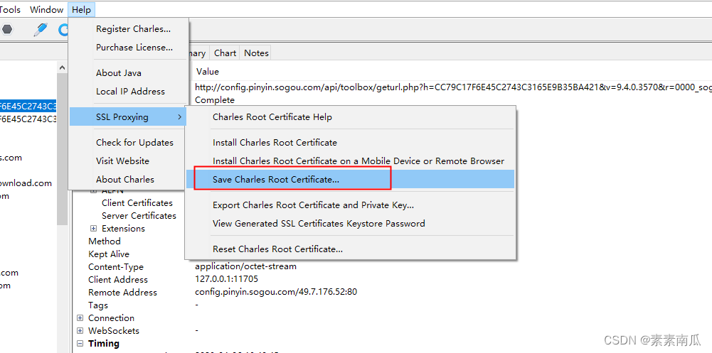Select Visit Website menu entry
Image resolution: width=712 pixels, height=353 pixels.
(122, 161)
